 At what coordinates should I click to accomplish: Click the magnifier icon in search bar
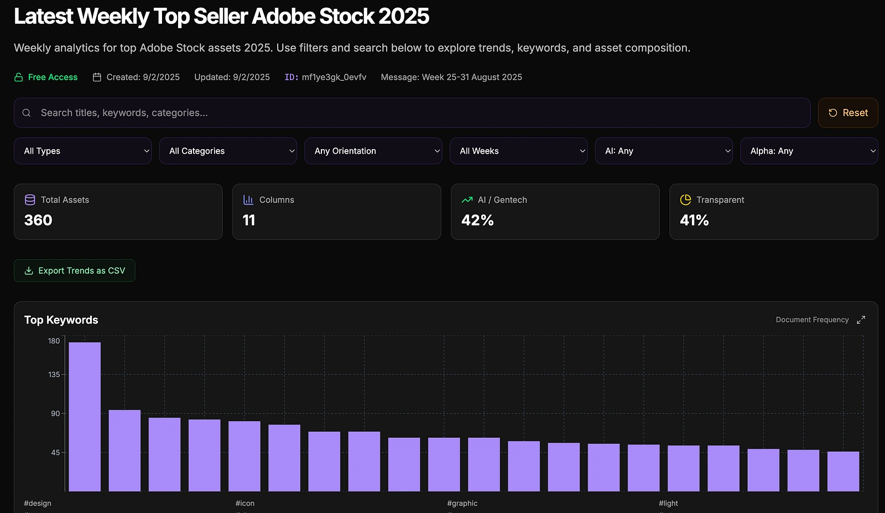click(27, 113)
